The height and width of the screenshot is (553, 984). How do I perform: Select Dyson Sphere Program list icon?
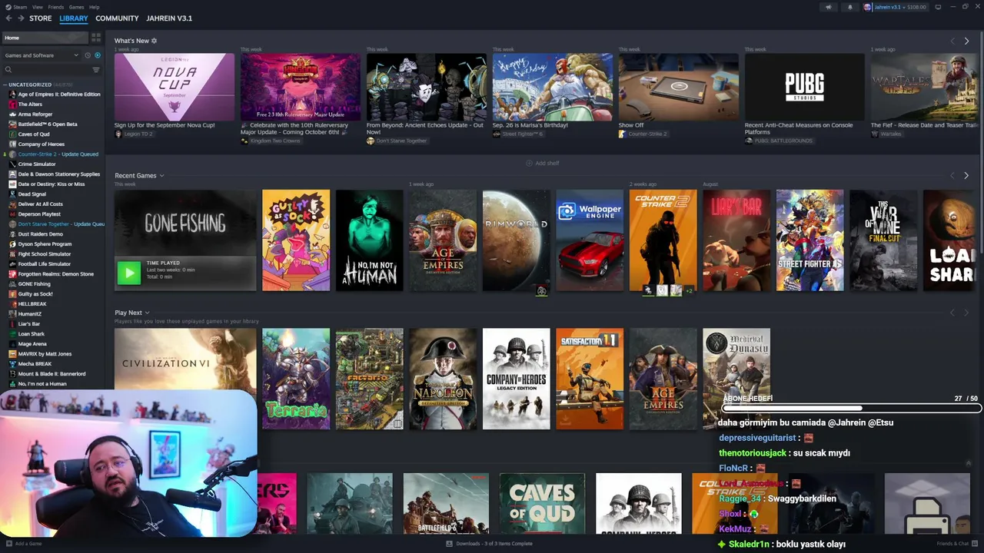coord(12,244)
